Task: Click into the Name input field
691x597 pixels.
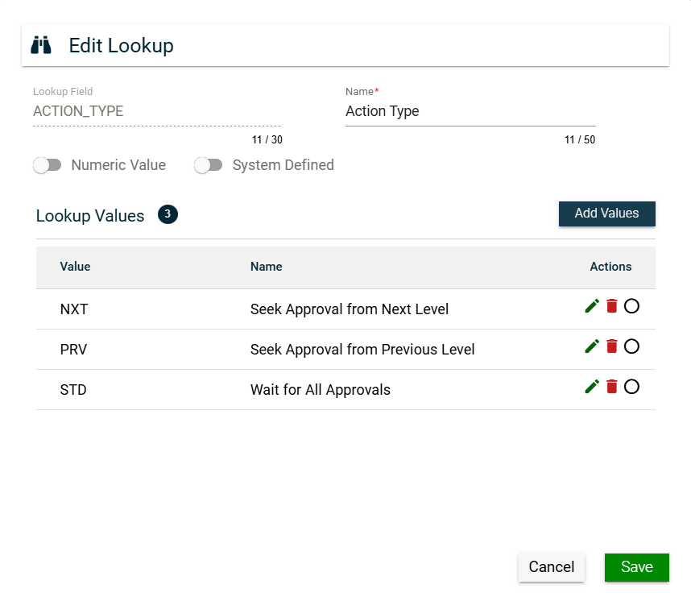Action: point(470,112)
